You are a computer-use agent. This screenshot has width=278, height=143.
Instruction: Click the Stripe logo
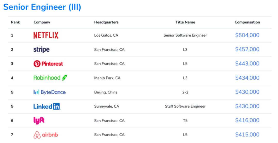[x=41, y=50]
